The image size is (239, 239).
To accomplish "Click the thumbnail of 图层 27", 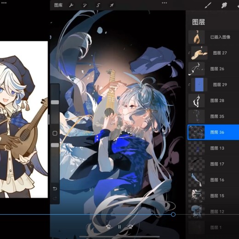I will (199, 53).
